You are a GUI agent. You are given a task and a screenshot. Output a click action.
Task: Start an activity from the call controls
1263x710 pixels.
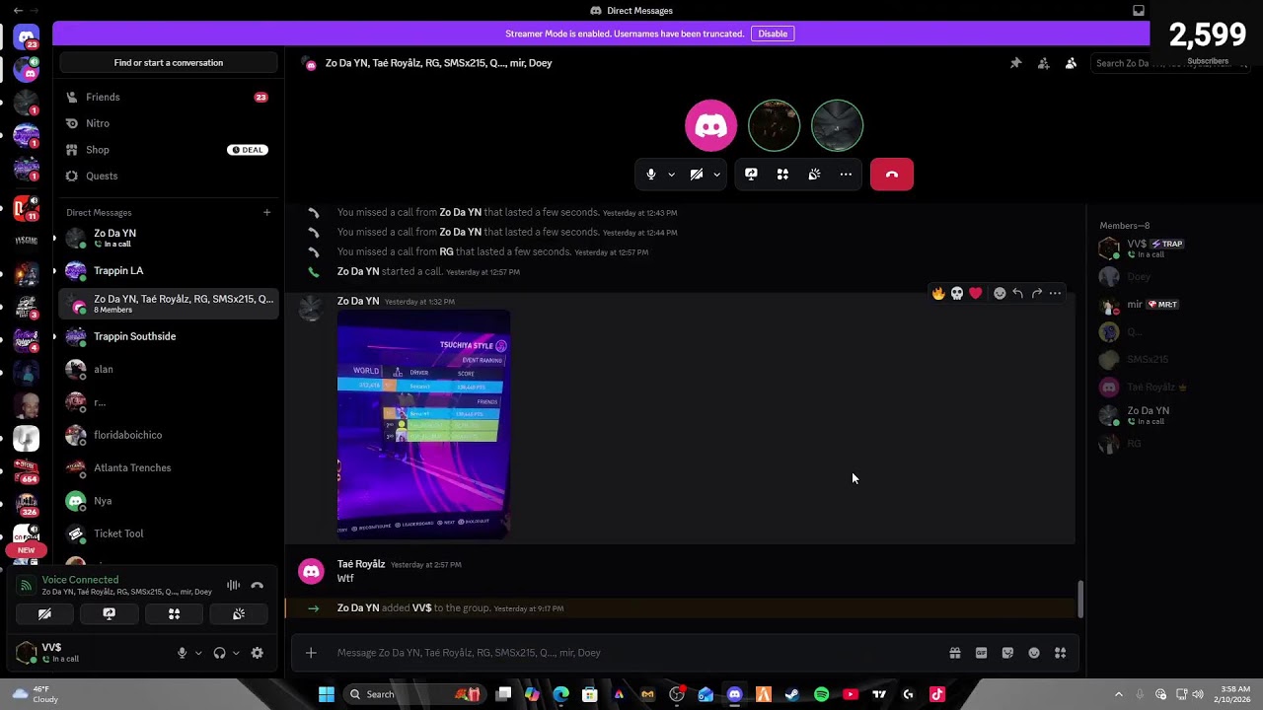(782, 175)
